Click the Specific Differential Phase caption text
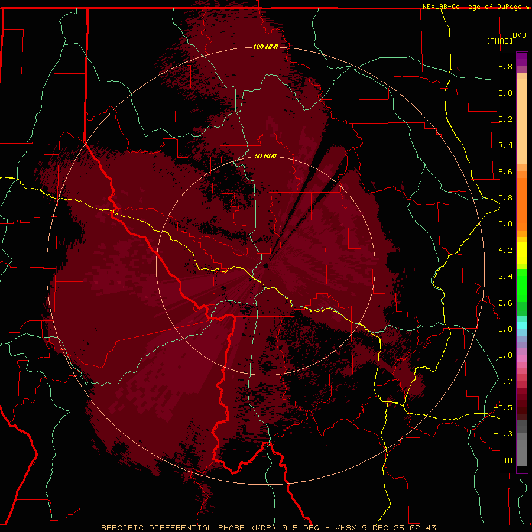Viewport: 532px width, 532px height. click(269, 528)
